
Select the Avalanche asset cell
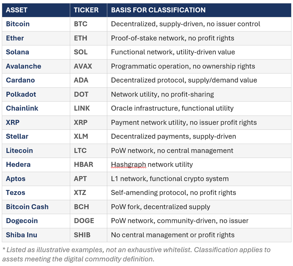(x=23, y=66)
